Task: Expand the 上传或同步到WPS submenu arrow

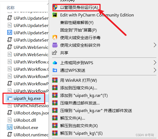Action: point(155,63)
